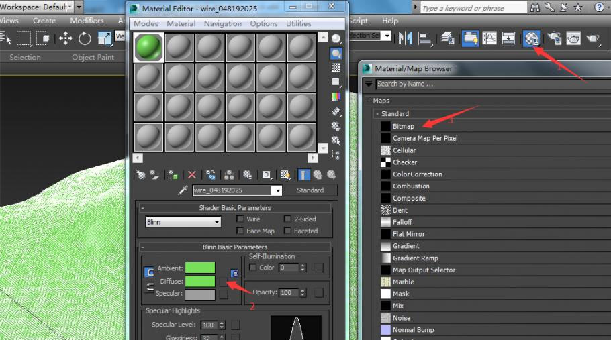This screenshot has height=340, width=611.
Task: Click the Render teapot icon in main toolbar
Action: 592,38
